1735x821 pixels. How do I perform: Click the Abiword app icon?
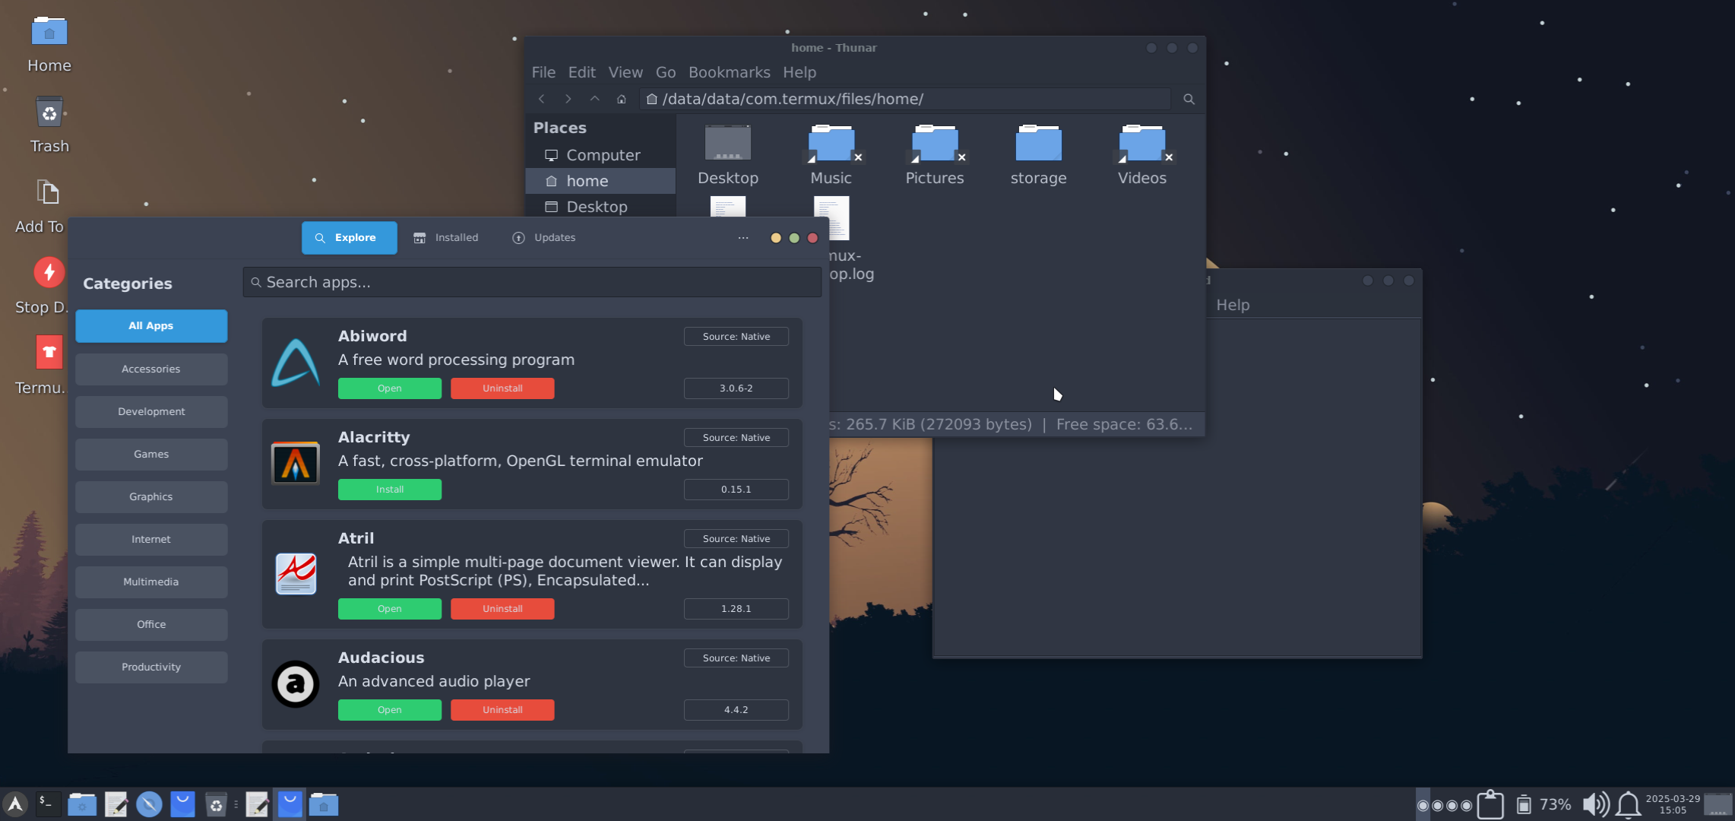click(x=296, y=363)
